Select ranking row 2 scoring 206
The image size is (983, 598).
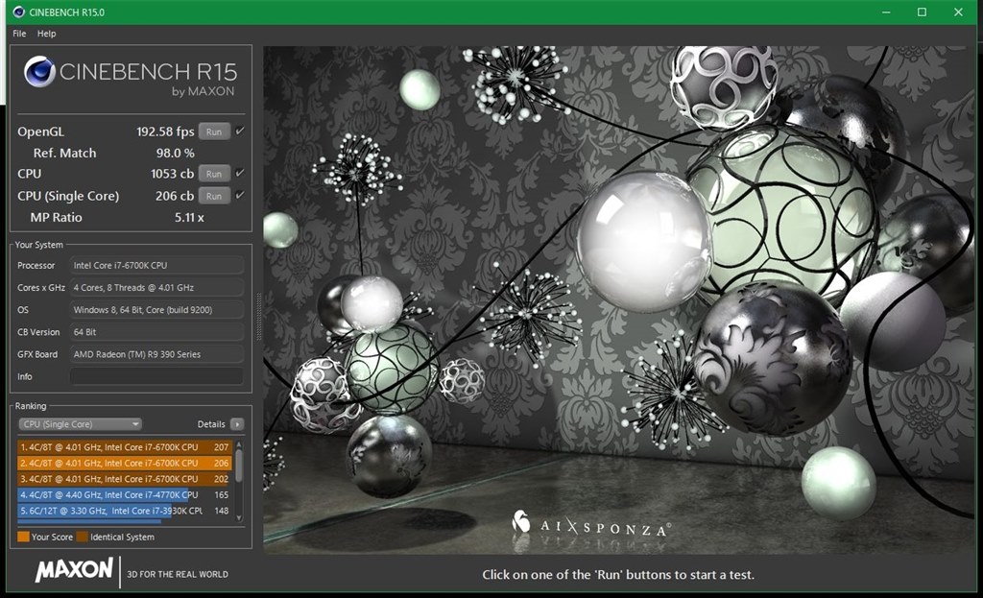[x=125, y=464]
